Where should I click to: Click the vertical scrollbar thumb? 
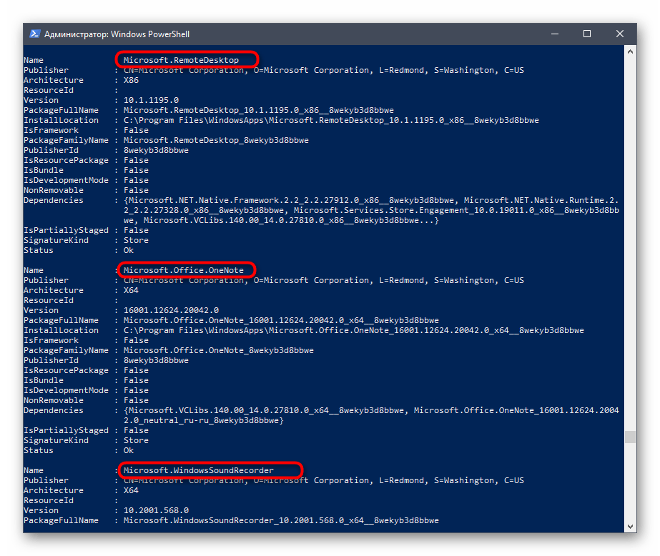[x=629, y=437]
